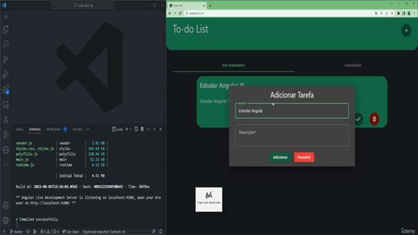
Task: Open the browser side panel
Action: pyautogui.click(x=404, y=13)
